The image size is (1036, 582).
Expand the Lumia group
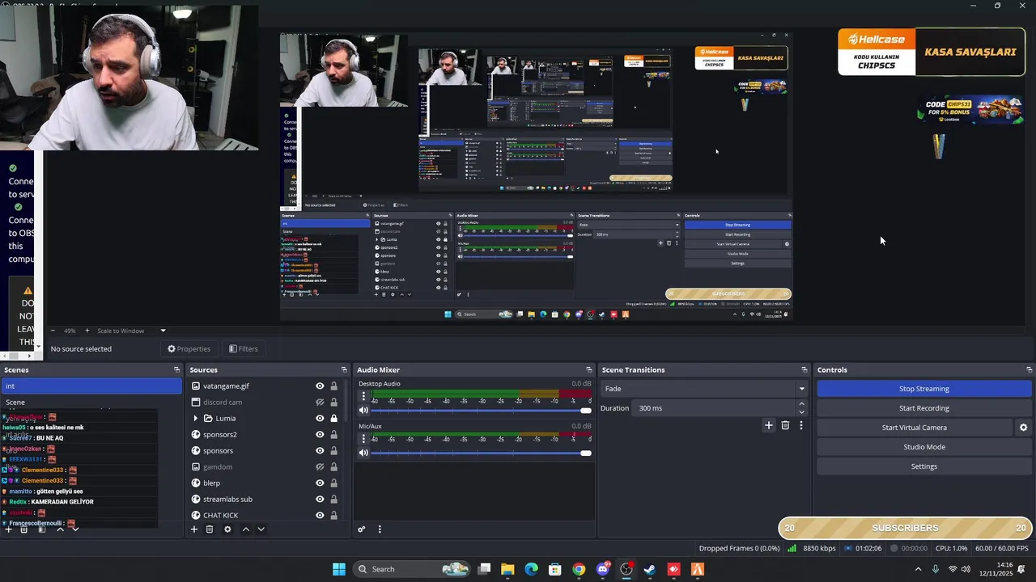(195, 419)
